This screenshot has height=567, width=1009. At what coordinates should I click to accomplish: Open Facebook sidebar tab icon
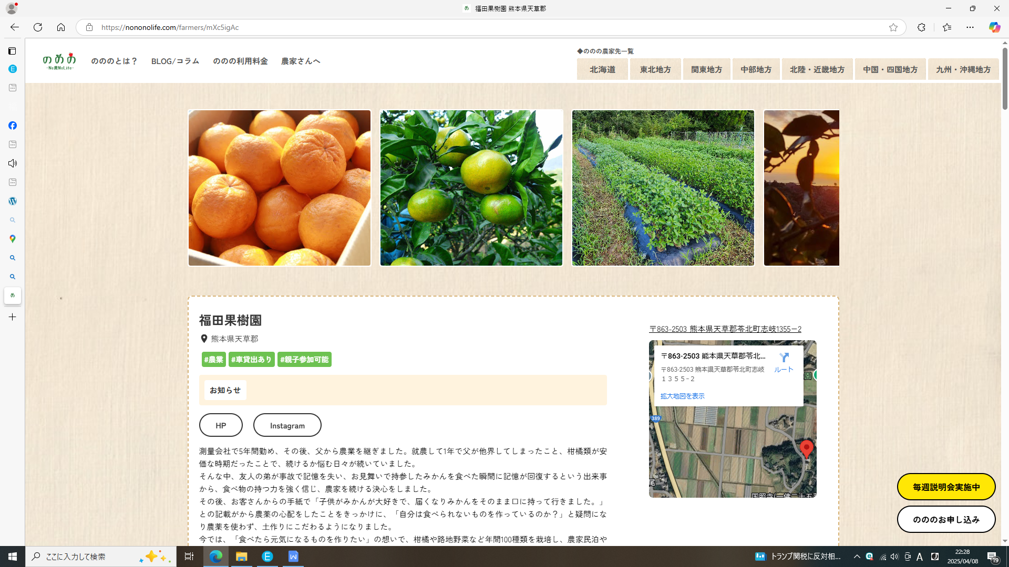[x=13, y=125]
